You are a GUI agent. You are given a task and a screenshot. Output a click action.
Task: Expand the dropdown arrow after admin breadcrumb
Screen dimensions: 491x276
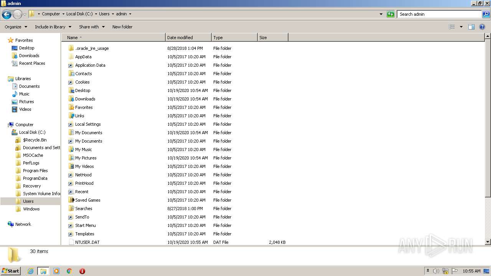pos(130,14)
